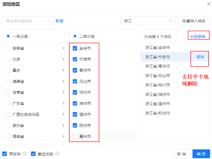Viewport: 212px width, 159px height.
Task: Check the 海南省 checkbox
Action: [8, 137]
